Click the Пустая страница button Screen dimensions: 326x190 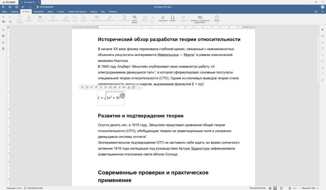(19, 19)
